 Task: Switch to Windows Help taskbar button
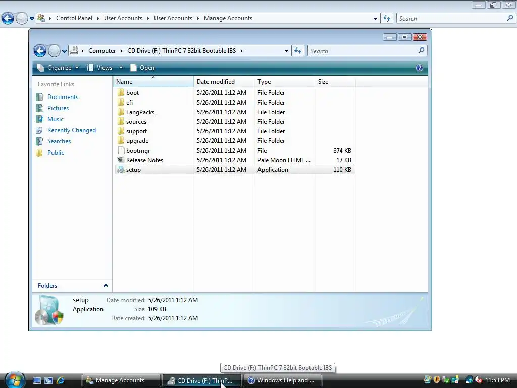pos(283,380)
